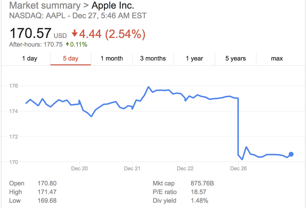This screenshot has height=208, width=306.
Task: Select the 1 day range tab
Action: click(x=30, y=58)
